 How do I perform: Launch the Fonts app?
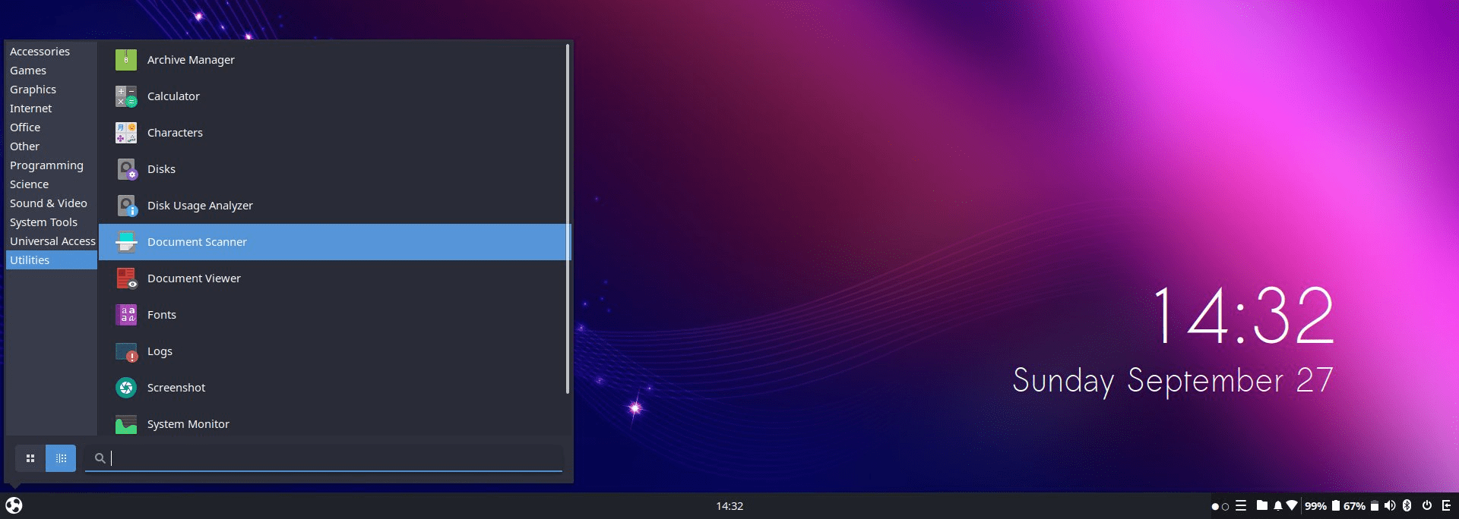coord(161,315)
